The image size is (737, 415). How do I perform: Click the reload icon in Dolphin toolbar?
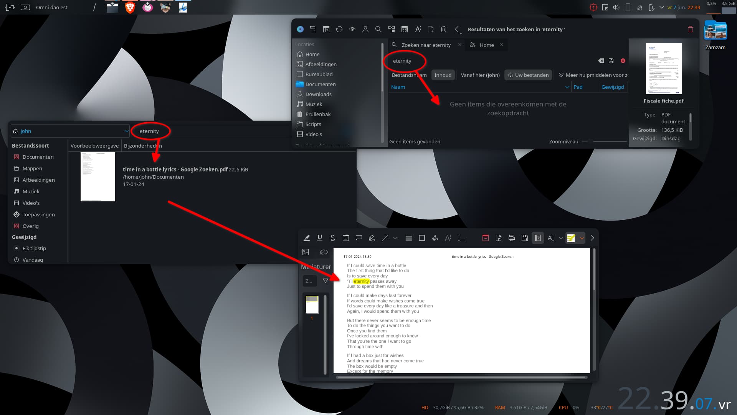339,29
